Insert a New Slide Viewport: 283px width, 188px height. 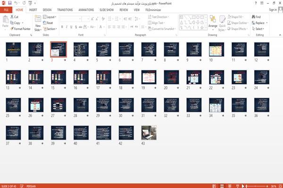[38, 24]
